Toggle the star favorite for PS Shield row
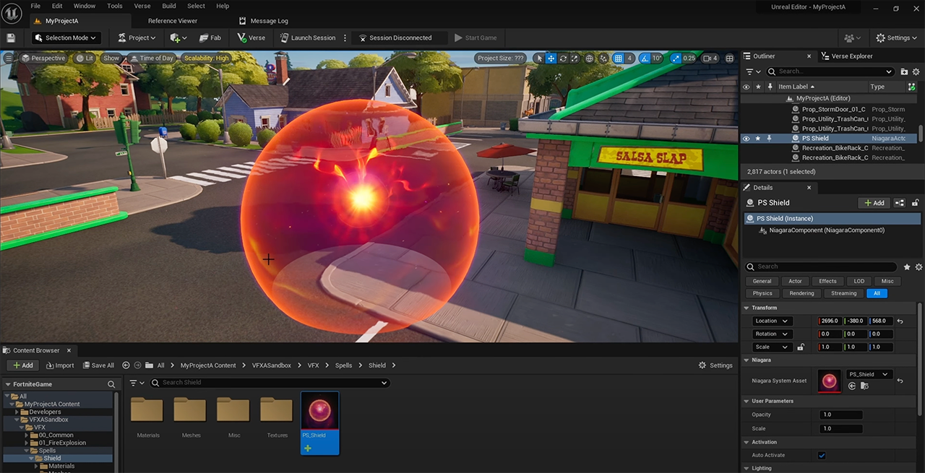The width and height of the screenshot is (925, 473). pos(758,139)
